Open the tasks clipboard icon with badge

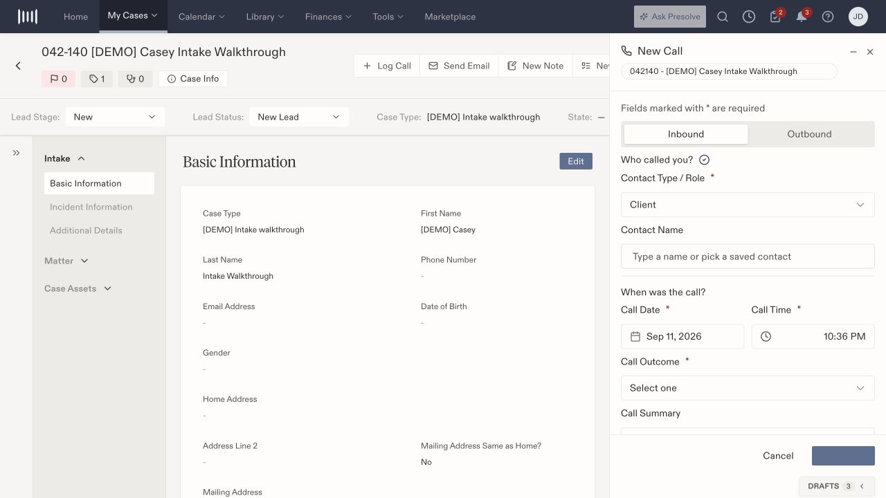point(776,17)
